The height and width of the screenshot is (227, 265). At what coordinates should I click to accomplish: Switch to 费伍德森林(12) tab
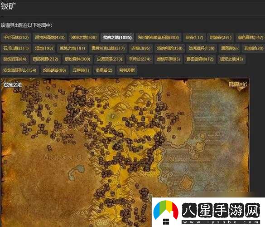click(200, 59)
